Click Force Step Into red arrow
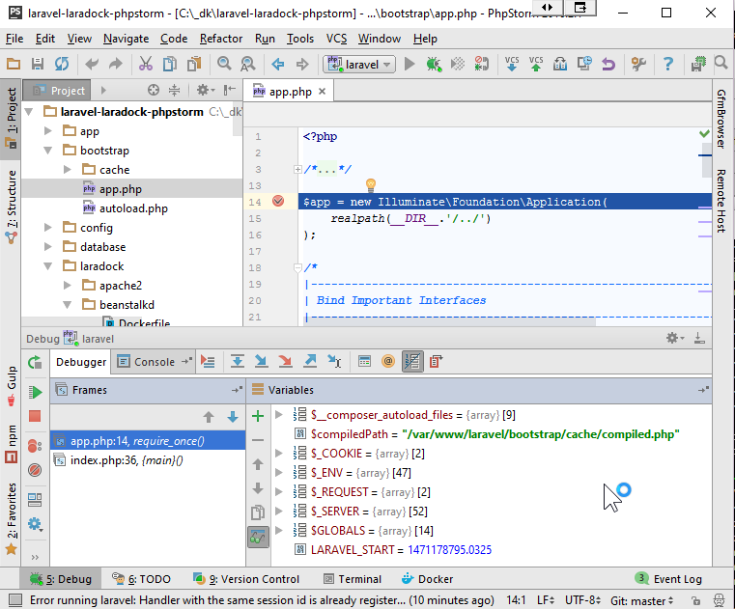Screen dimensions: 735x609 (286, 361)
